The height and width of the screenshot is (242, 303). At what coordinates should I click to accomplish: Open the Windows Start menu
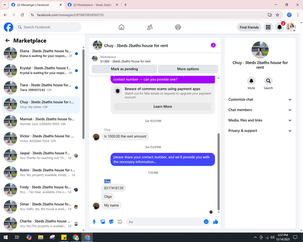click(x=5, y=237)
